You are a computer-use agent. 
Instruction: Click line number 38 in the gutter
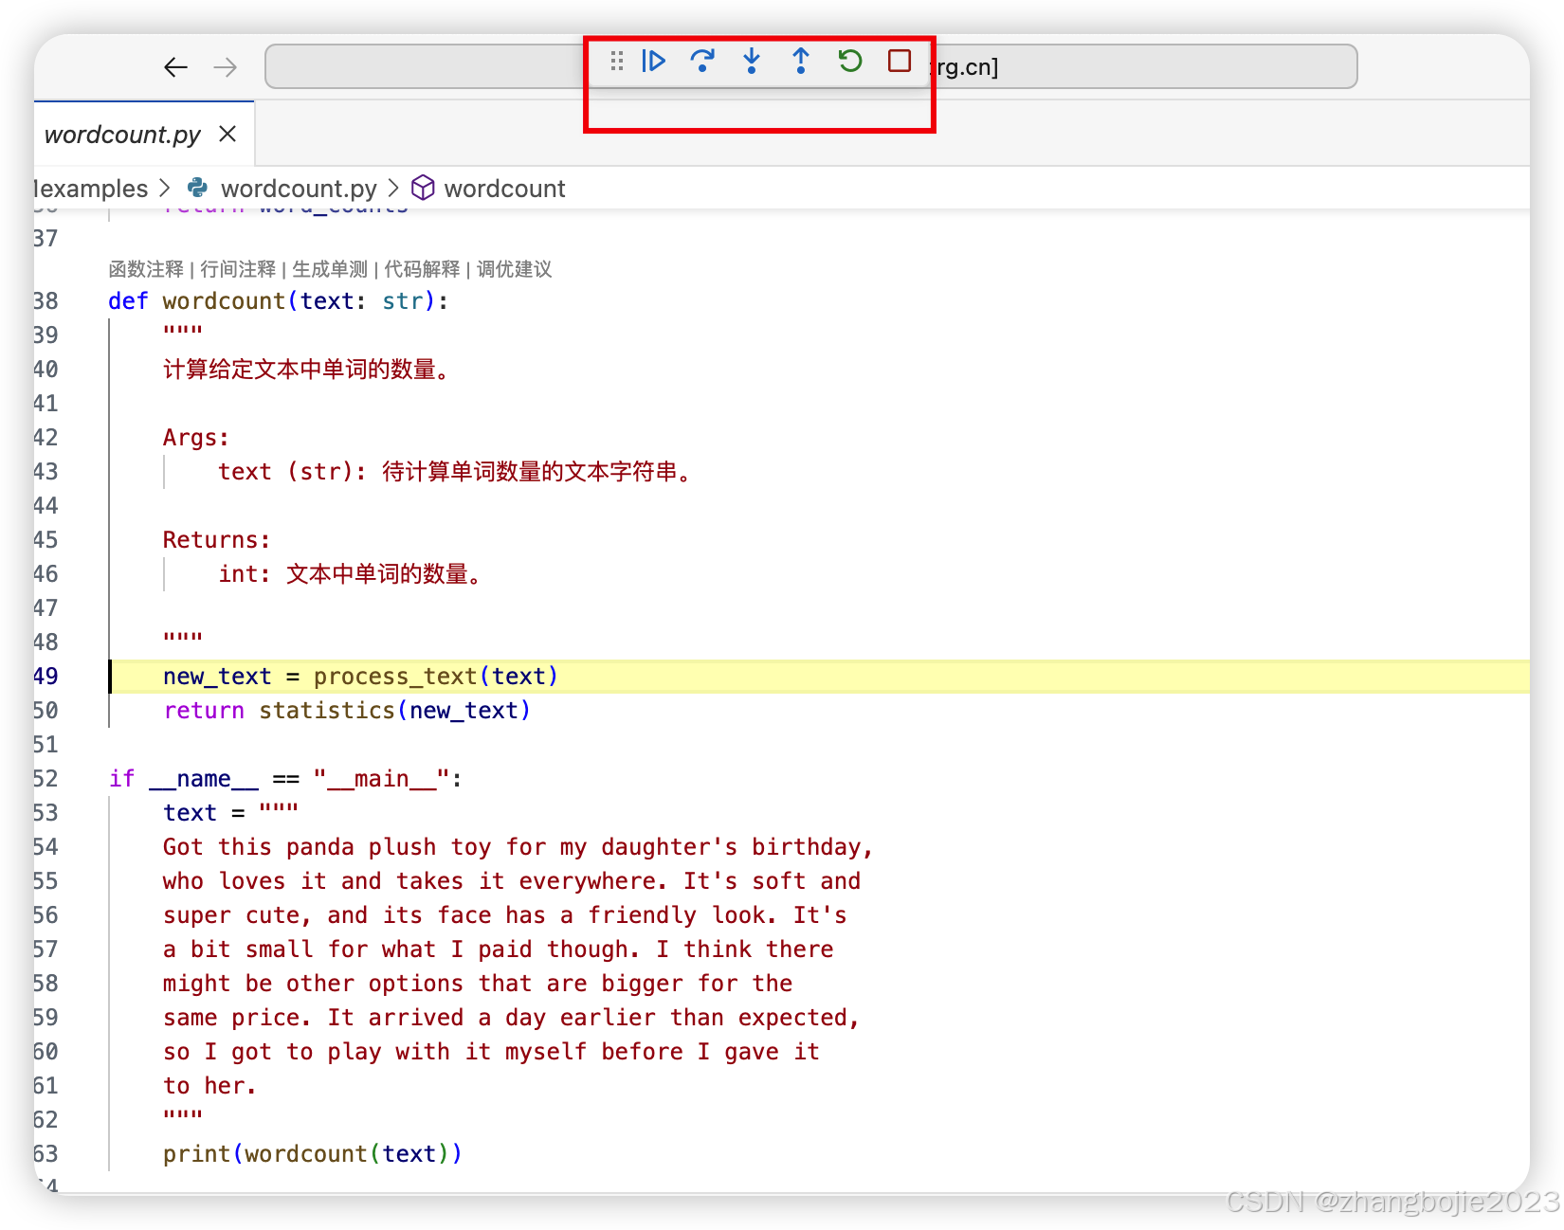pyautogui.click(x=45, y=301)
